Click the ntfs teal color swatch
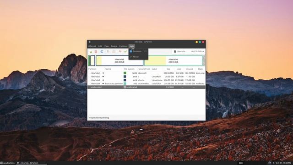 [125, 83]
